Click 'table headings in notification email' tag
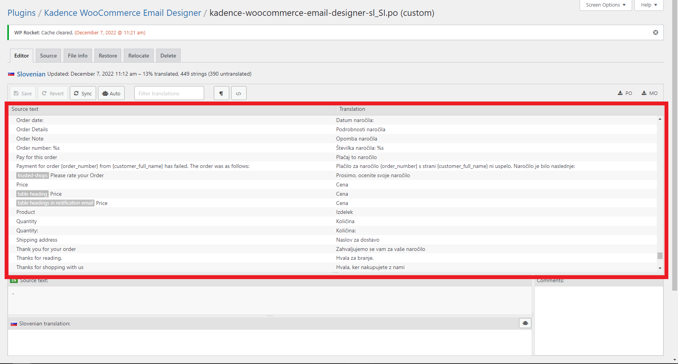678x364 pixels. pos(55,203)
